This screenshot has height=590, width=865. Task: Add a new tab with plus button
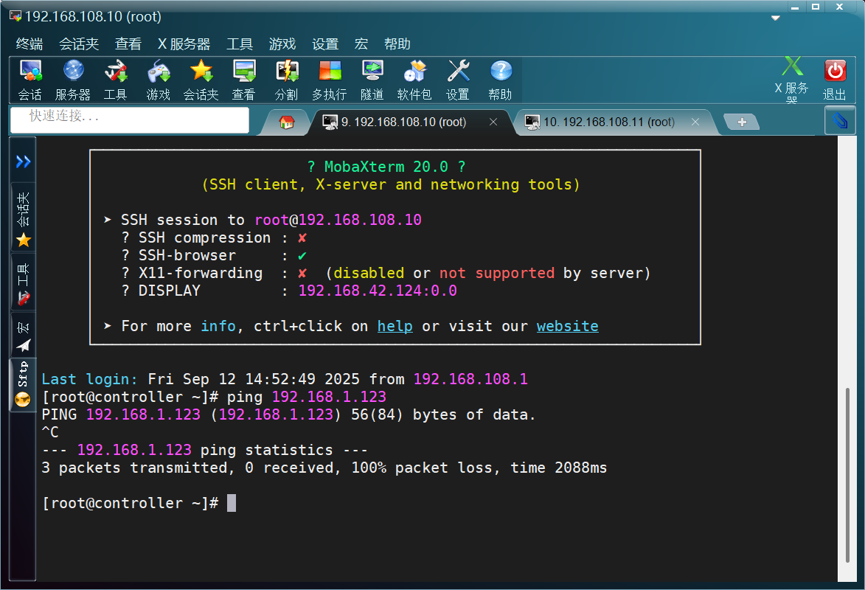click(x=742, y=122)
